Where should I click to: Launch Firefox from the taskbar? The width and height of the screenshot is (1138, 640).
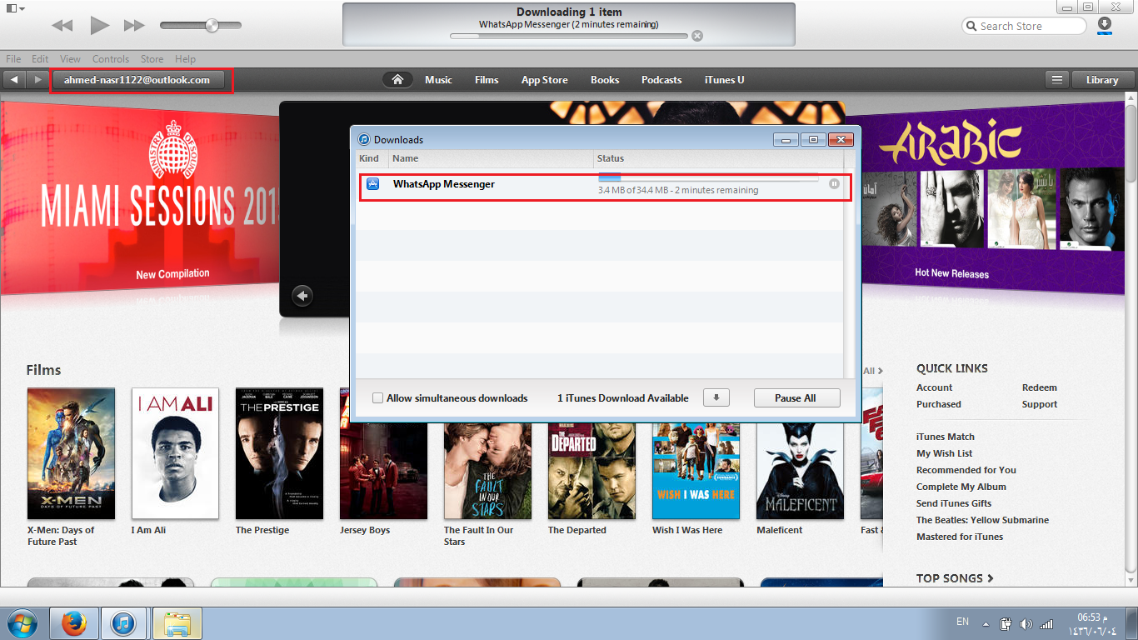coord(74,623)
